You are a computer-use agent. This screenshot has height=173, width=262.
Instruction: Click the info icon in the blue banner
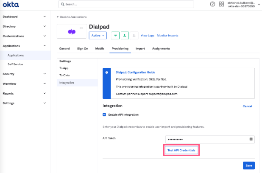106,73
